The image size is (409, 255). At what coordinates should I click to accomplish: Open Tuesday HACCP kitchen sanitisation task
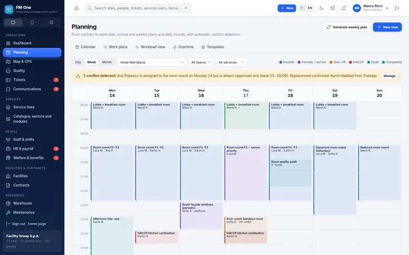(x=156, y=237)
